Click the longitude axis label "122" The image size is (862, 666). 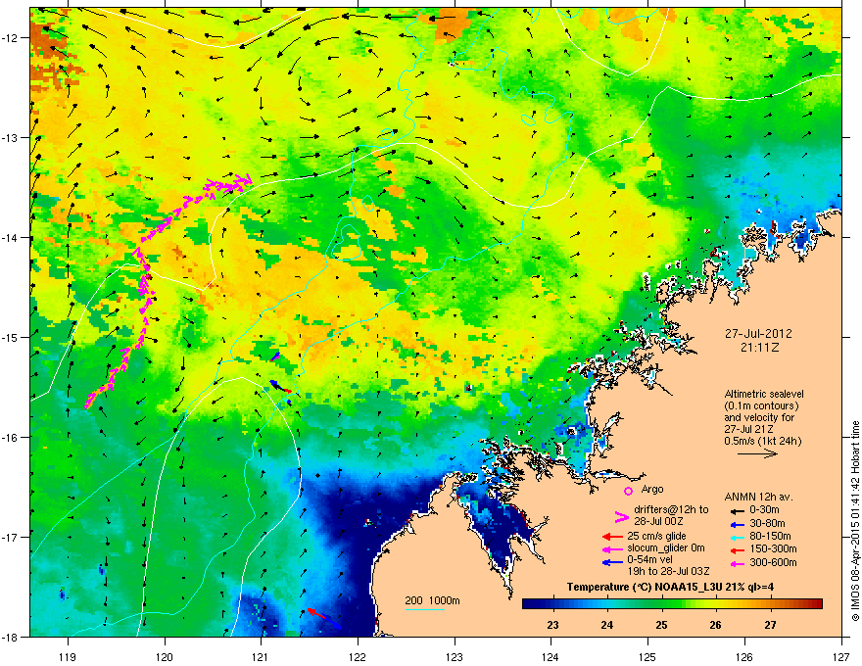358,656
